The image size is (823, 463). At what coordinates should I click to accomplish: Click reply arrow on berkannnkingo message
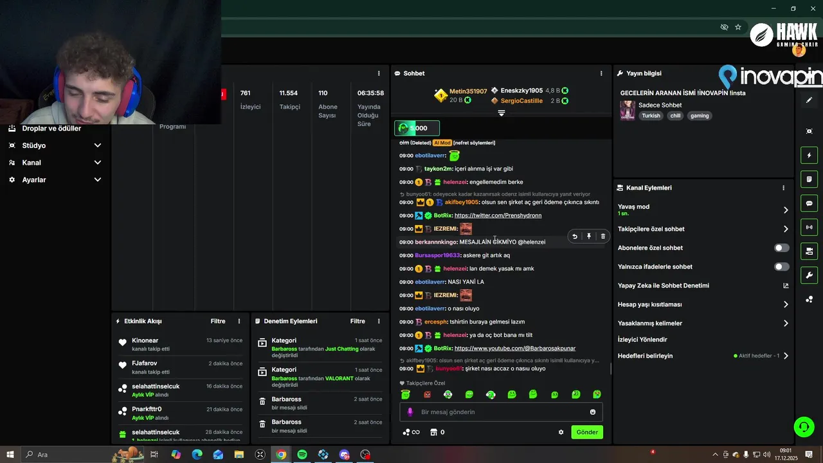pos(575,236)
